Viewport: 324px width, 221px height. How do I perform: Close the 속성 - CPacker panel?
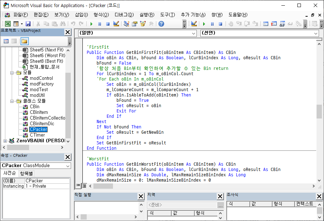coord(67,157)
